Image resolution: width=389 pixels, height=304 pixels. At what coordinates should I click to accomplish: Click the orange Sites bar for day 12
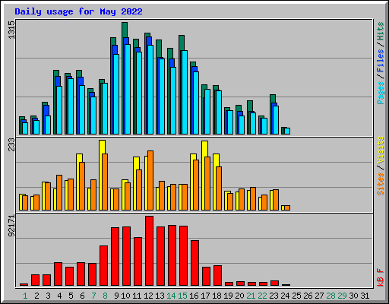(150, 181)
